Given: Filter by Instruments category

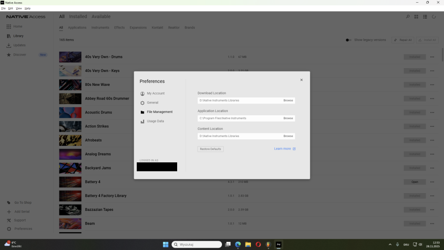Looking at the screenshot, I should (x=100, y=28).
